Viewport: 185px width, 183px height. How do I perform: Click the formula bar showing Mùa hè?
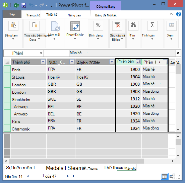pos(122,53)
